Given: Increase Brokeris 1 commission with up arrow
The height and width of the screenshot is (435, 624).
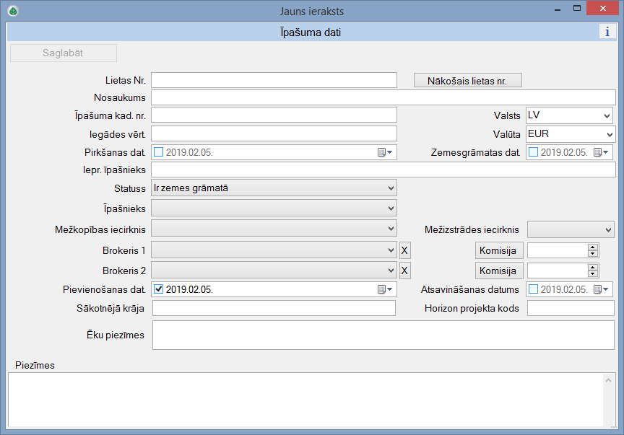Looking at the screenshot, I should (593, 247).
